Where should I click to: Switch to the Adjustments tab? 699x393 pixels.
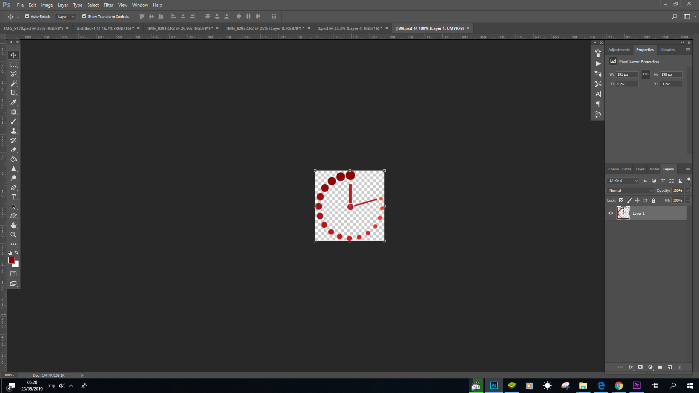(619, 49)
